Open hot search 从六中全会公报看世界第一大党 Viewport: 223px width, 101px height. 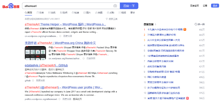pyautogui.click(x=164, y=40)
